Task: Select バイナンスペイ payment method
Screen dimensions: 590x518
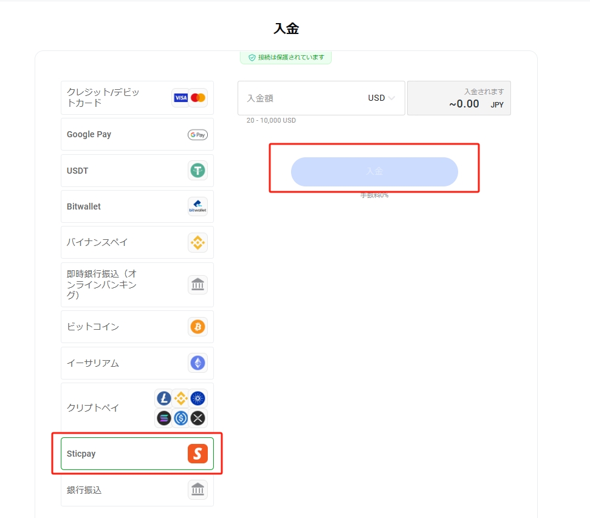Action: [x=109, y=242]
